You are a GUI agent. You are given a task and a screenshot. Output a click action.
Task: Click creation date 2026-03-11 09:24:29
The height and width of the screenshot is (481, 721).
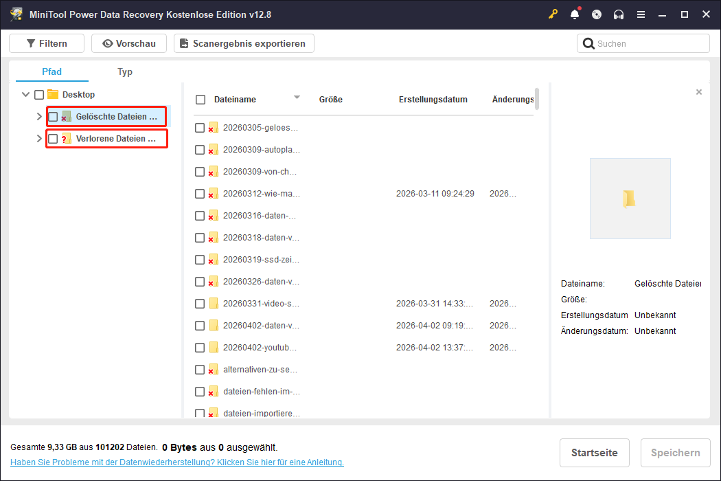[x=435, y=194]
